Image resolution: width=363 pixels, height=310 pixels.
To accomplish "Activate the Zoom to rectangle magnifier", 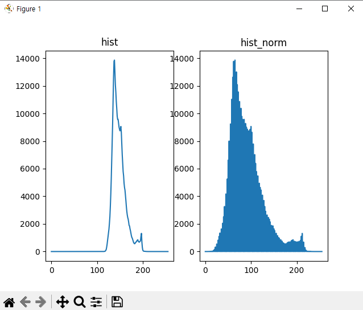I will (x=80, y=302).
